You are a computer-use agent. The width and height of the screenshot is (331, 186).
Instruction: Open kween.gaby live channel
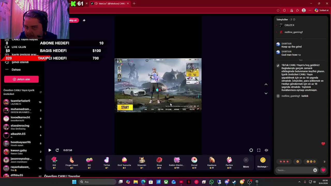pyautogui.click(x=22, y=152)
